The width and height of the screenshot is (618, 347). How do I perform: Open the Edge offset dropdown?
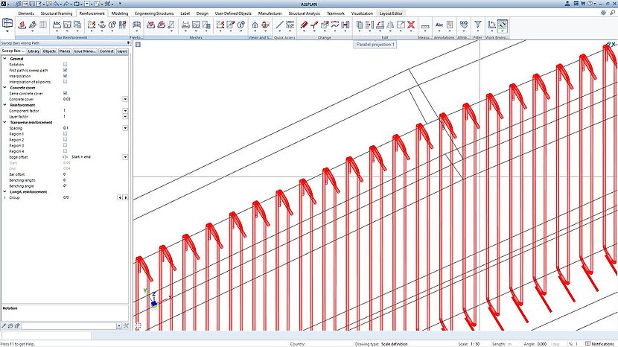[x=124, y=157]
